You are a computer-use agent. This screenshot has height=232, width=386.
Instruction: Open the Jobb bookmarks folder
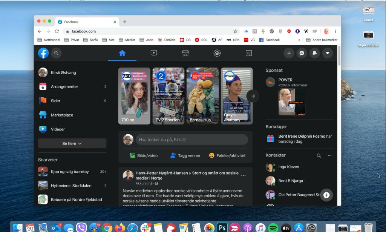coord(147,40)
